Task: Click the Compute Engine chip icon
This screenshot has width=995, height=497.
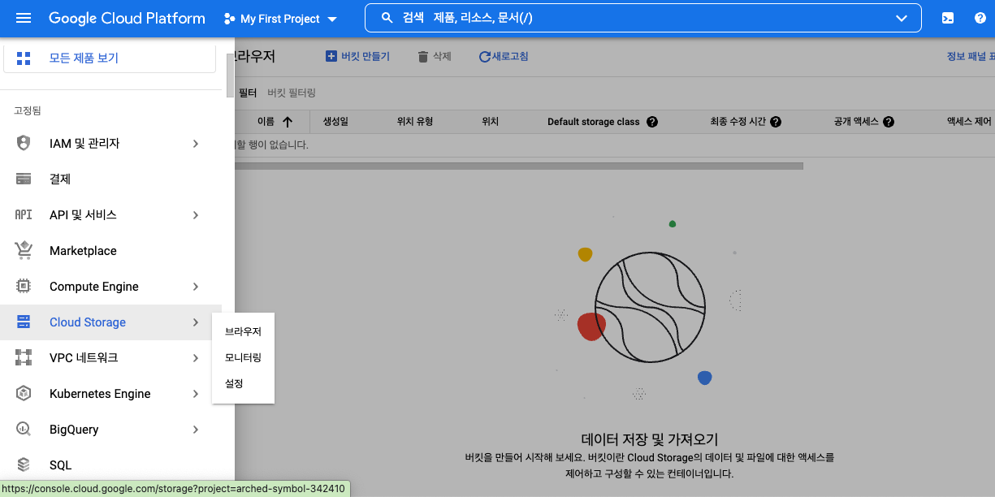Action: [24, 286]
